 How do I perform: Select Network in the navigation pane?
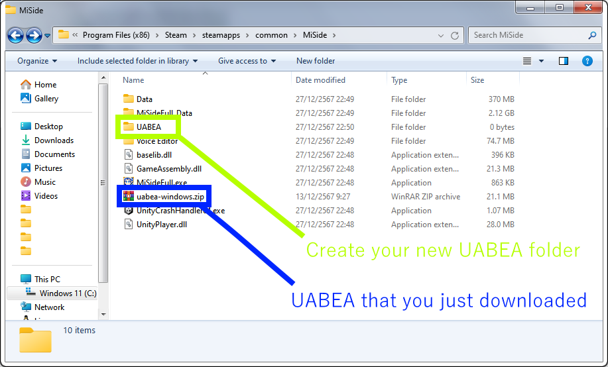click(42, 307)
